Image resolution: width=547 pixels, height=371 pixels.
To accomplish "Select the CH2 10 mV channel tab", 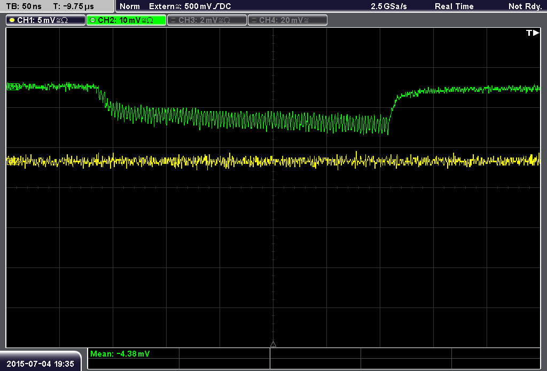I will (x=126, y=20).
